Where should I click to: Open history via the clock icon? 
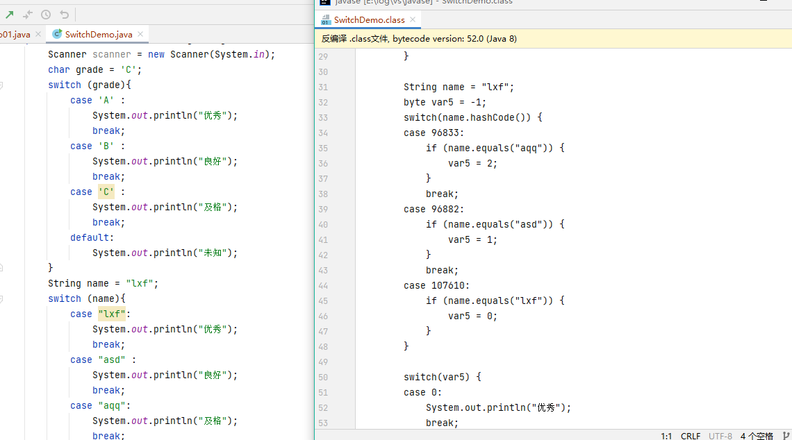point(46,15)
